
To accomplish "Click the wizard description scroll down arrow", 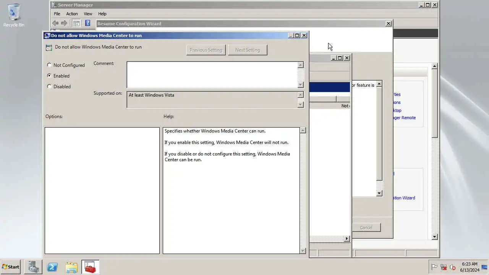I will coord(379,193).
